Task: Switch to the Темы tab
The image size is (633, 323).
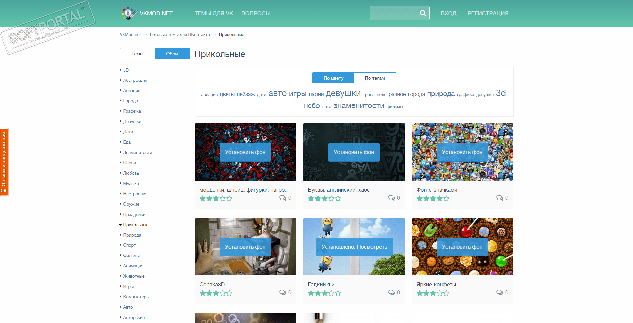Action: (137, 54)
